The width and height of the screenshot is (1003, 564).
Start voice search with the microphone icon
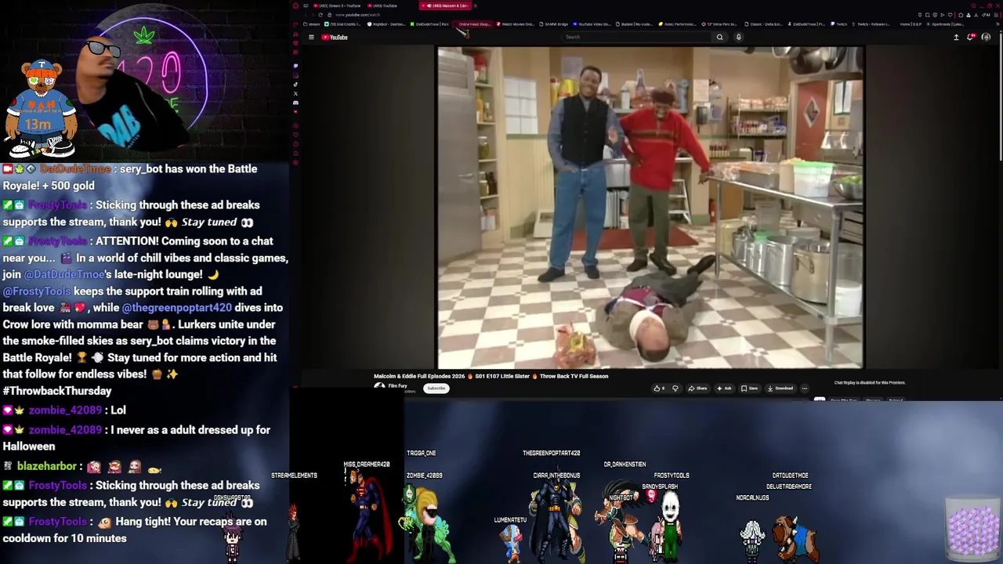tap(739, 37)
